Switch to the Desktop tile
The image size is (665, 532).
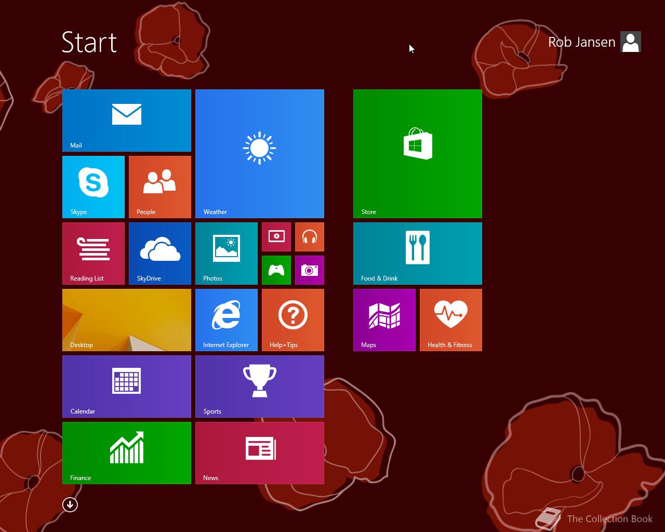[127, 320]
